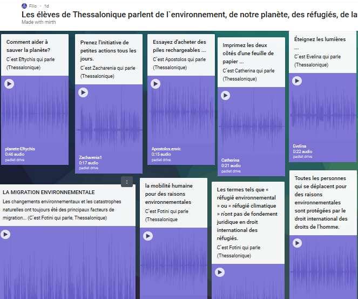Viewport: 358px width, 299px height.
Task: Play the migration environnementale audio
Action: coord(5,235)
